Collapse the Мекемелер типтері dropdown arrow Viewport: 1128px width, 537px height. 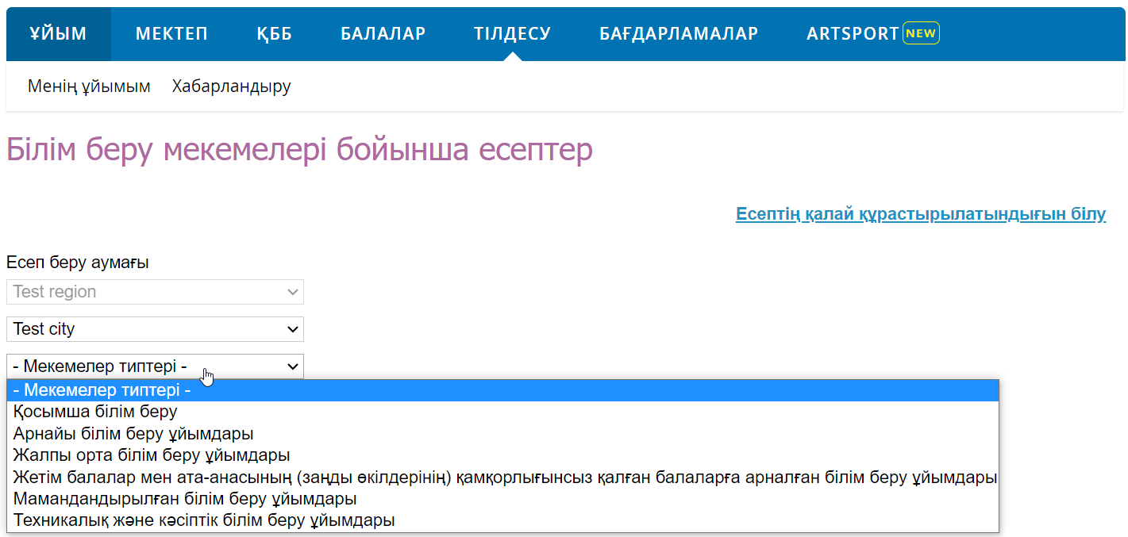(x=293, y=366)
